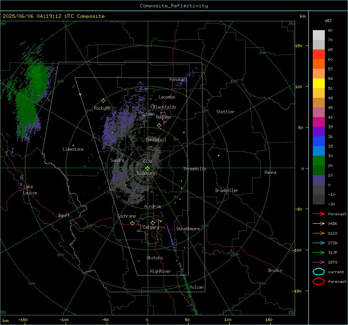Click the Ponoka map label

pos(176,80)
